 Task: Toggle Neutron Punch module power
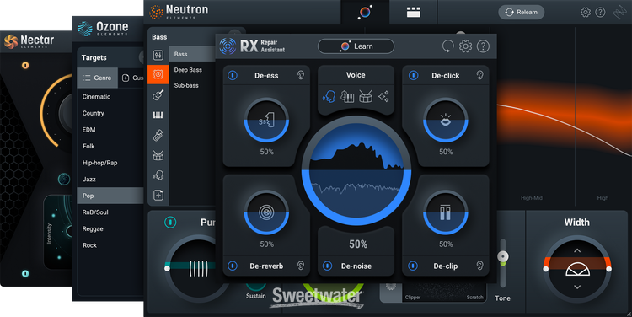pyautogui.click(x=170, y=222)
